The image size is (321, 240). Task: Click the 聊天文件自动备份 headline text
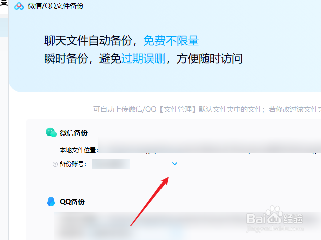pyautogui.click(x=88, y=41)
